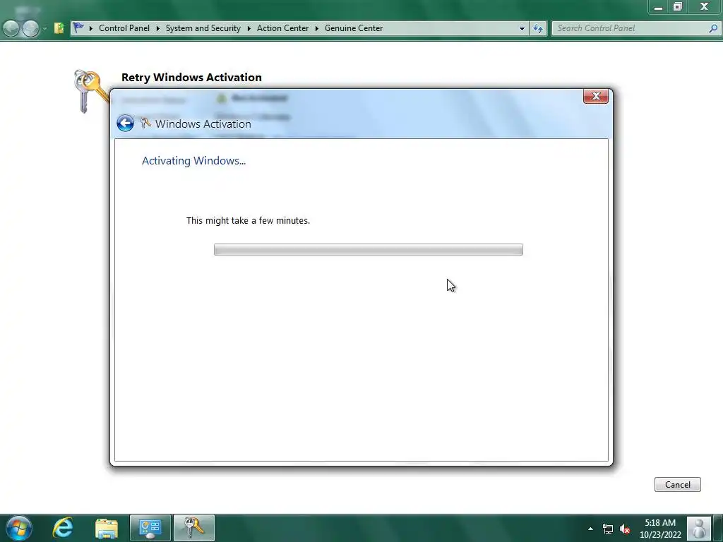Click the keys icon beside Retry Windows Activation
The width and height of the screenshot is (723, 542).
90,90
